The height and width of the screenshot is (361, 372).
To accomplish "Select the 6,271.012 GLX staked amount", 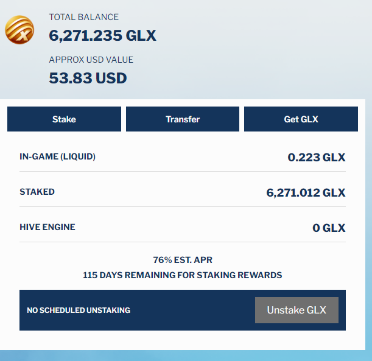I will coord(306,192).
